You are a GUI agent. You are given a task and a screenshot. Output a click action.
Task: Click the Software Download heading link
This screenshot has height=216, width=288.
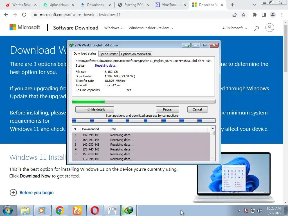tap(76, 28)
